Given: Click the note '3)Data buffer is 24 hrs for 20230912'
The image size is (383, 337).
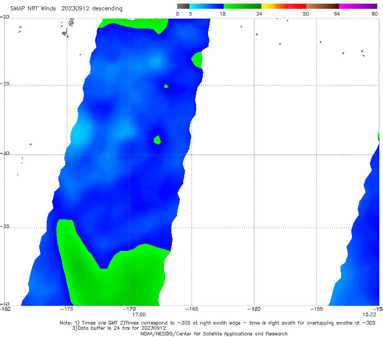Looking at the screenshot, I should 119,328.
